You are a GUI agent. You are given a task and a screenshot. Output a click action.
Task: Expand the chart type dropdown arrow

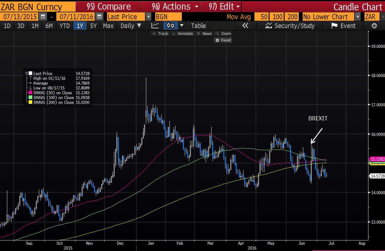click(182, 26)
